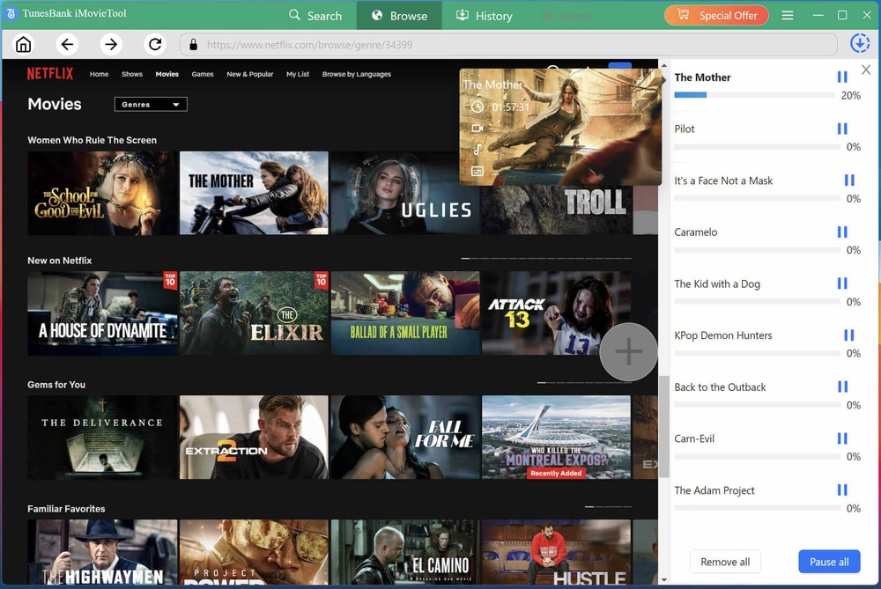Image resolution: width=881 pixels, height=589 pixels.
Task: Select the Shows menu item on Netflix
Action: click(x=131, y=75)
